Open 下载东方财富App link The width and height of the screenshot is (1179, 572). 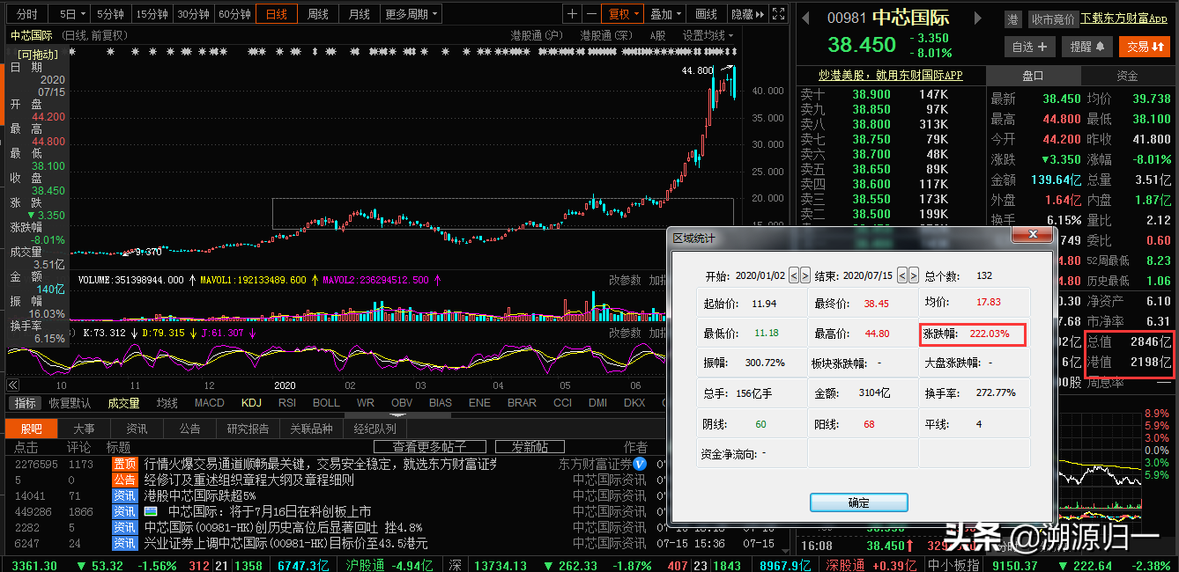(1124, 18)
